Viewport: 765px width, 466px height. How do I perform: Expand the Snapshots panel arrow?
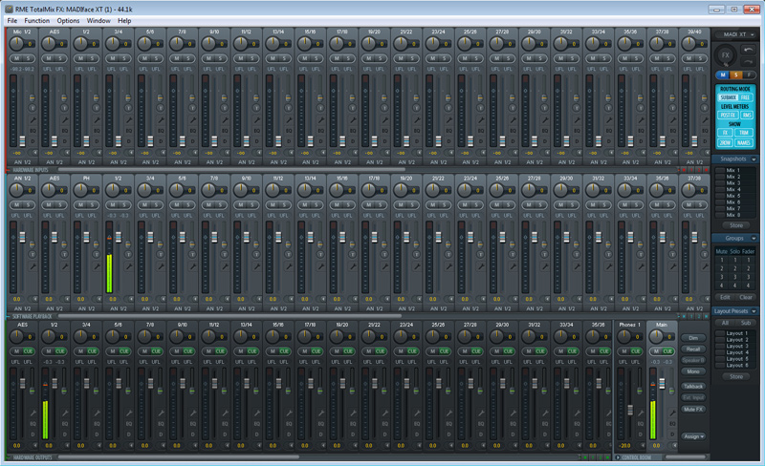(754, 159)
